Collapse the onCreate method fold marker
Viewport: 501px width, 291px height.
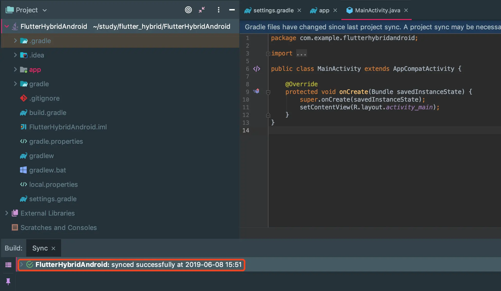coord(268,92)
